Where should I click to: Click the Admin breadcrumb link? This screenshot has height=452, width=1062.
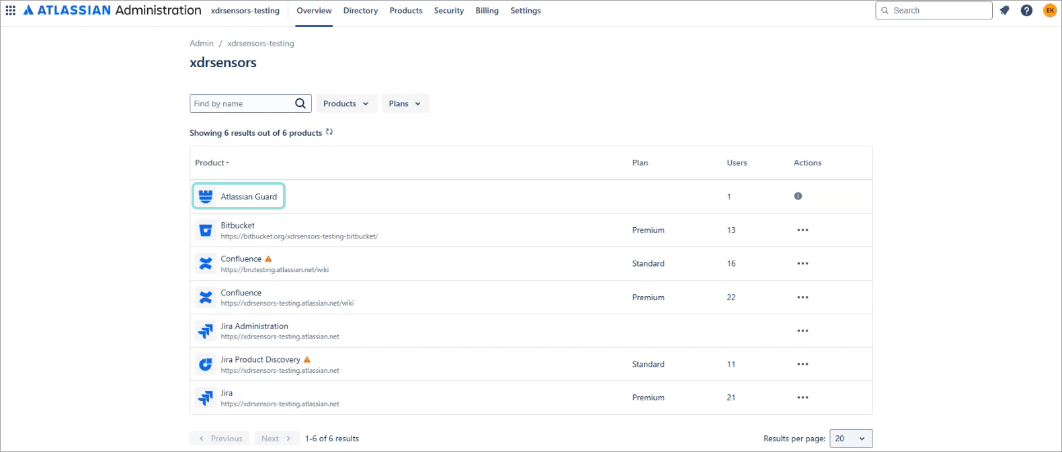(x=202, y=43)
